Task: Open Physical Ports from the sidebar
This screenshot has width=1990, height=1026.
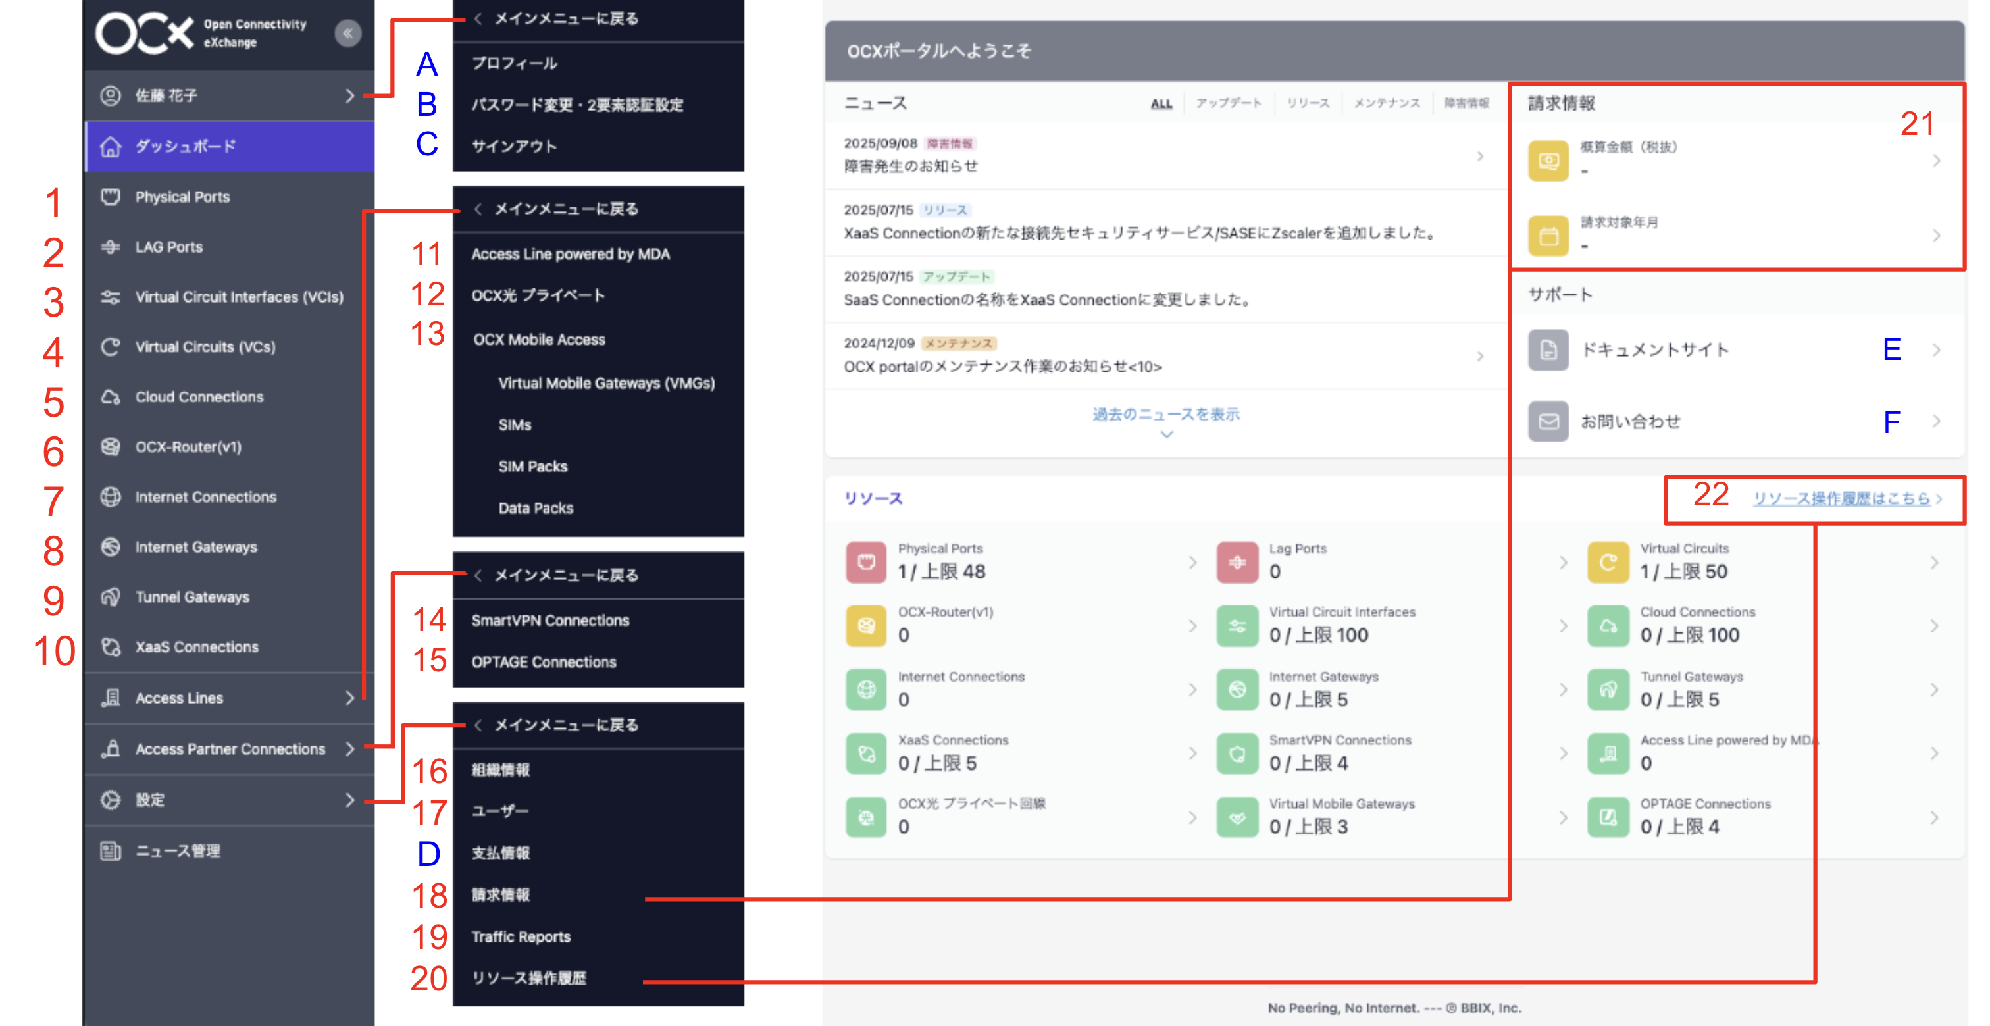Action: point(182,196)
